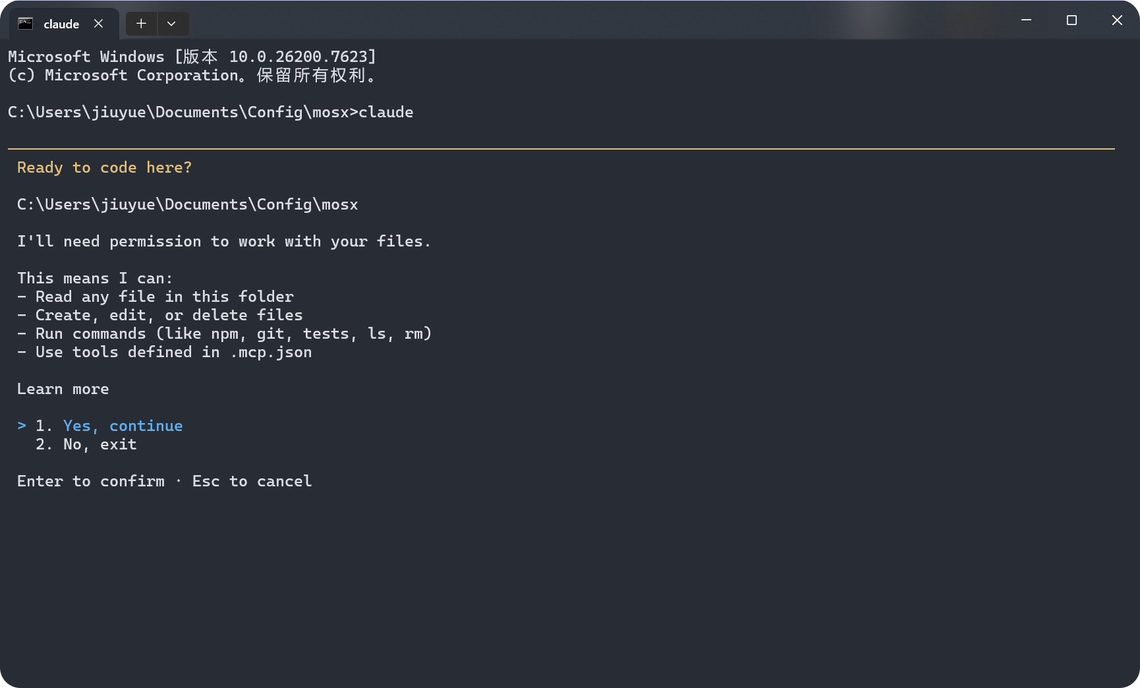Switch to the claude tab label
1140x688 pixels.
[x=61, y=24]
